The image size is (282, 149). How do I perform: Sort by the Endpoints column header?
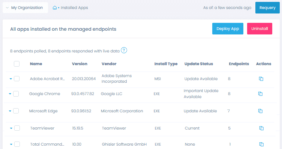(x=239, y=64)
